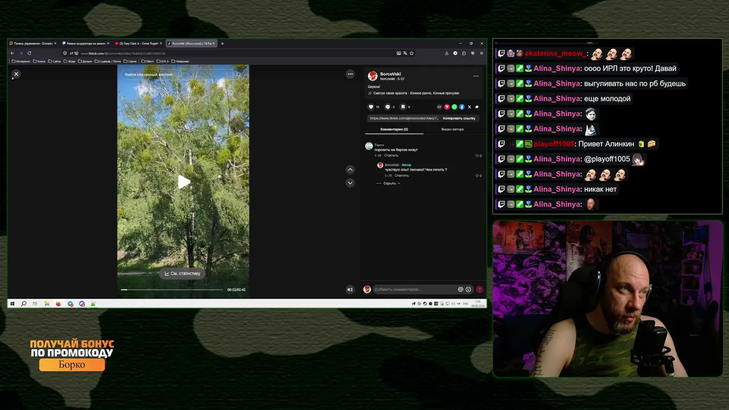
Task: Open the Игры bookmarks folder
Action: pyautogui.click(x=69, y=61)
